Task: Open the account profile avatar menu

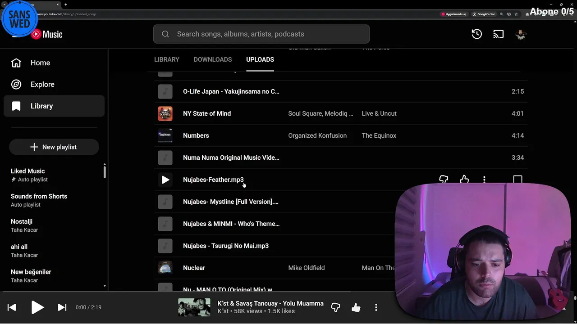Action: tap(521, 34)
